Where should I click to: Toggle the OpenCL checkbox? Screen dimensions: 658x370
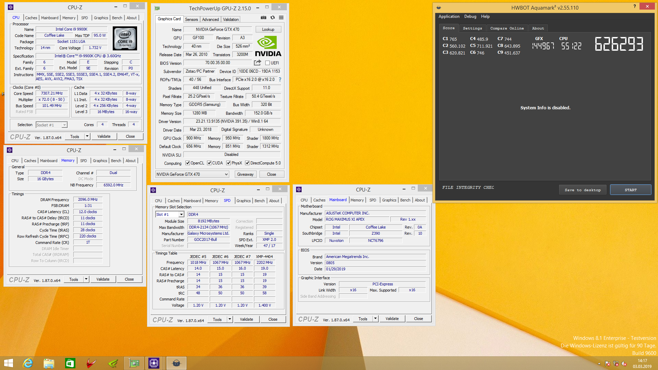(x=187, y=163)
